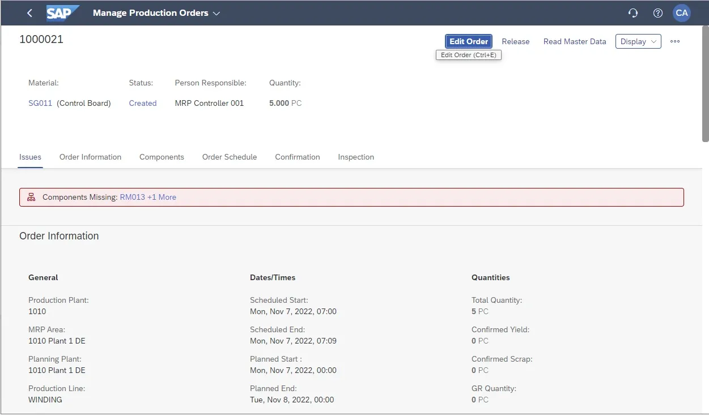Click the vertical page scrollbar
Image resolution: width=709 pixels, height=416 pixels.
(x=705, y=85)
